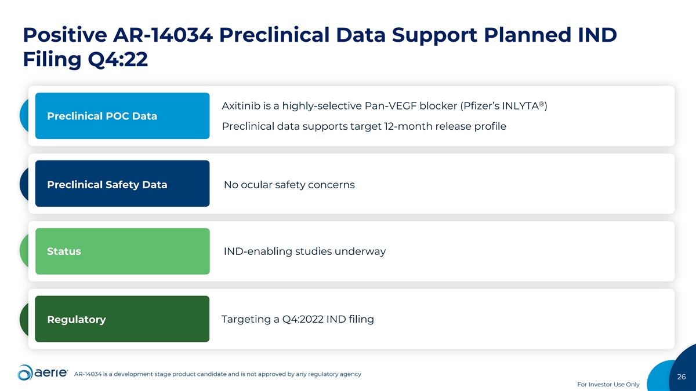
Task: Click the green Status label box
Action: click(122, 251)
